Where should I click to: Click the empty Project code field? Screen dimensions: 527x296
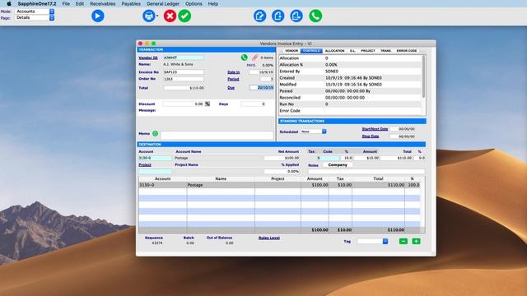coord(155,172)
